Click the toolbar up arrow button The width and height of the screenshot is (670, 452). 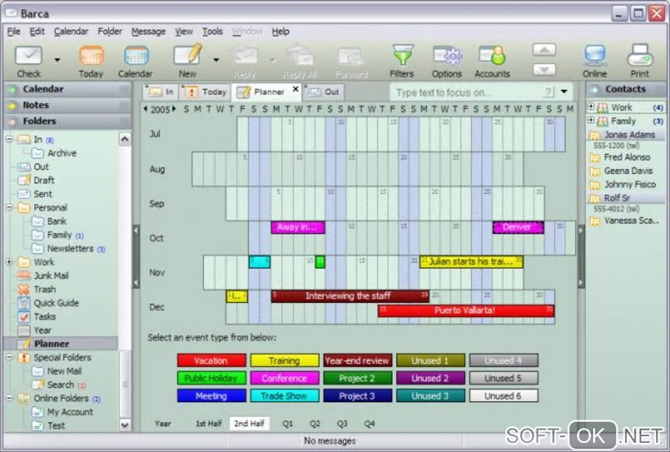544,49
